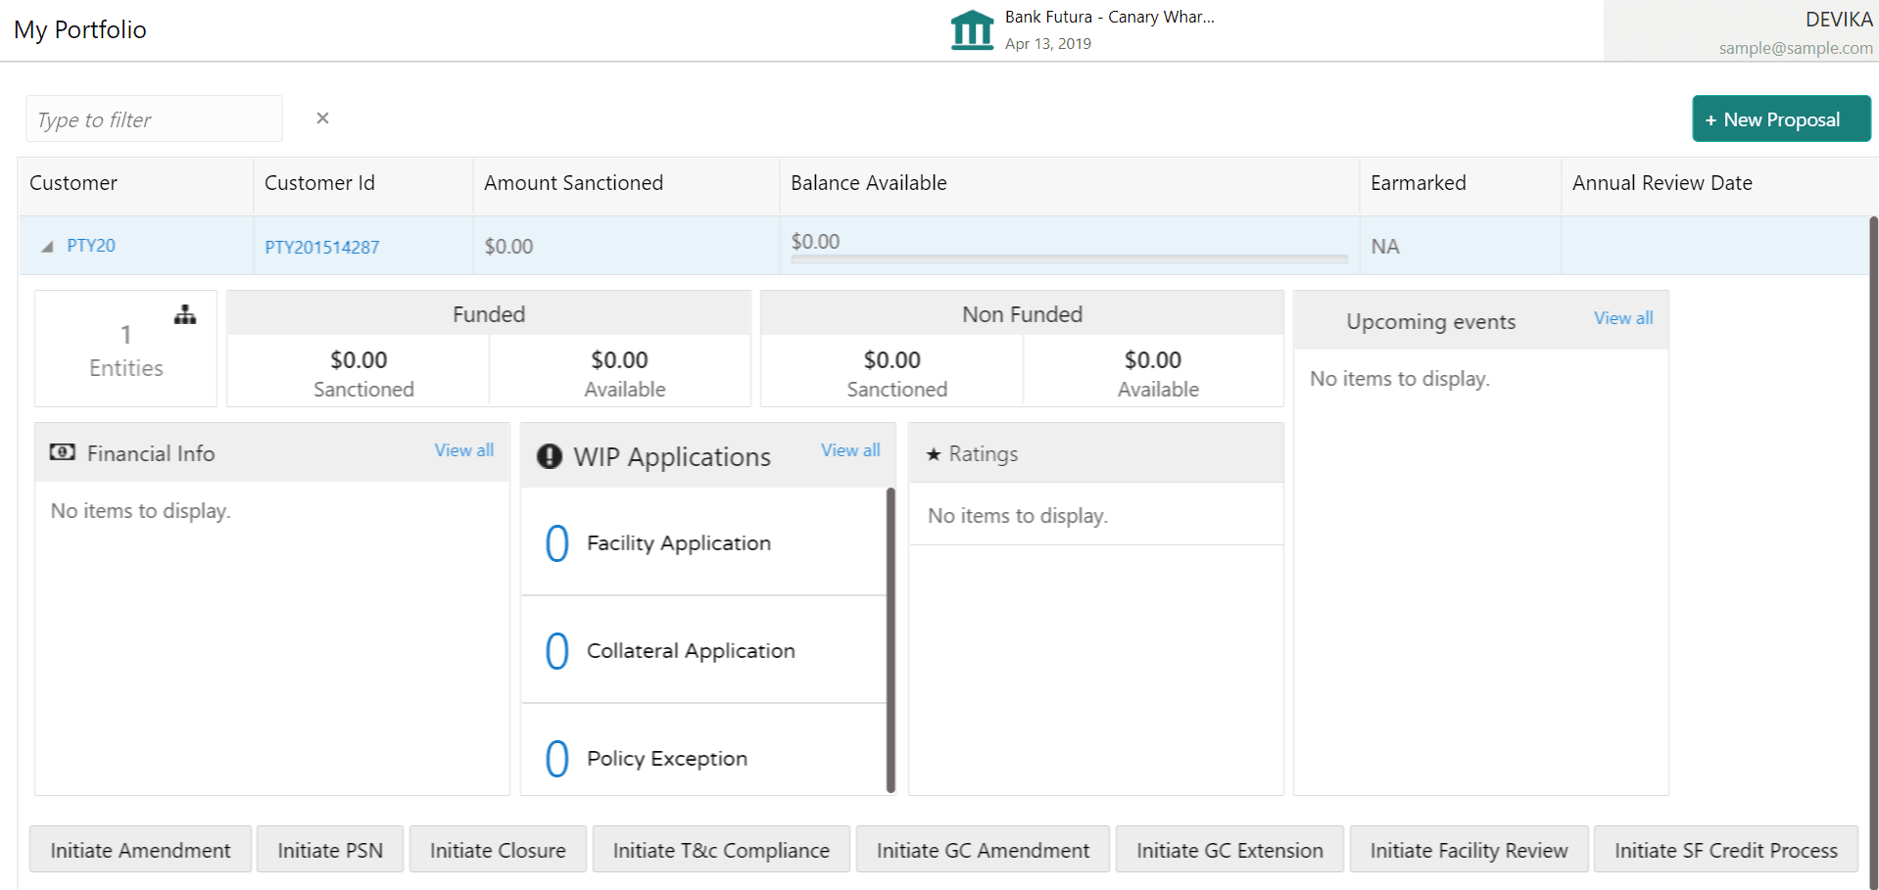View all Financial Info items

tap(463, 450)
